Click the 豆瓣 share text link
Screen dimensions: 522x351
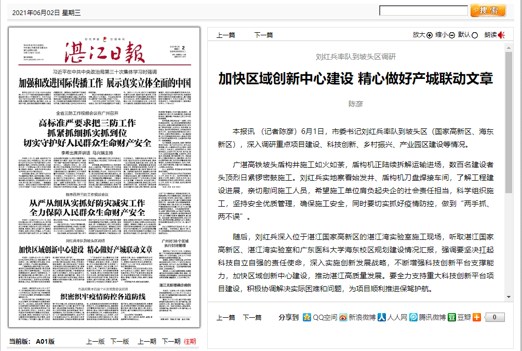pos(464,317)
